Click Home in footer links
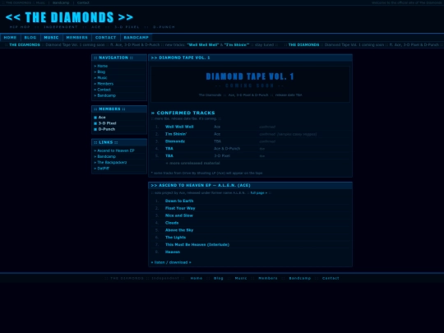The height and width of the screenshot is (333, 444). pos(197,279)
